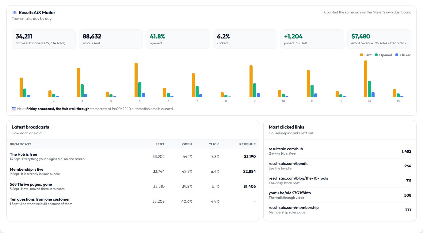Open the youtu.be/nMK7Q1f8hto video link
The width and height of the screenshot is (423, 233).
pyautogui.click(x=290, y=193)
